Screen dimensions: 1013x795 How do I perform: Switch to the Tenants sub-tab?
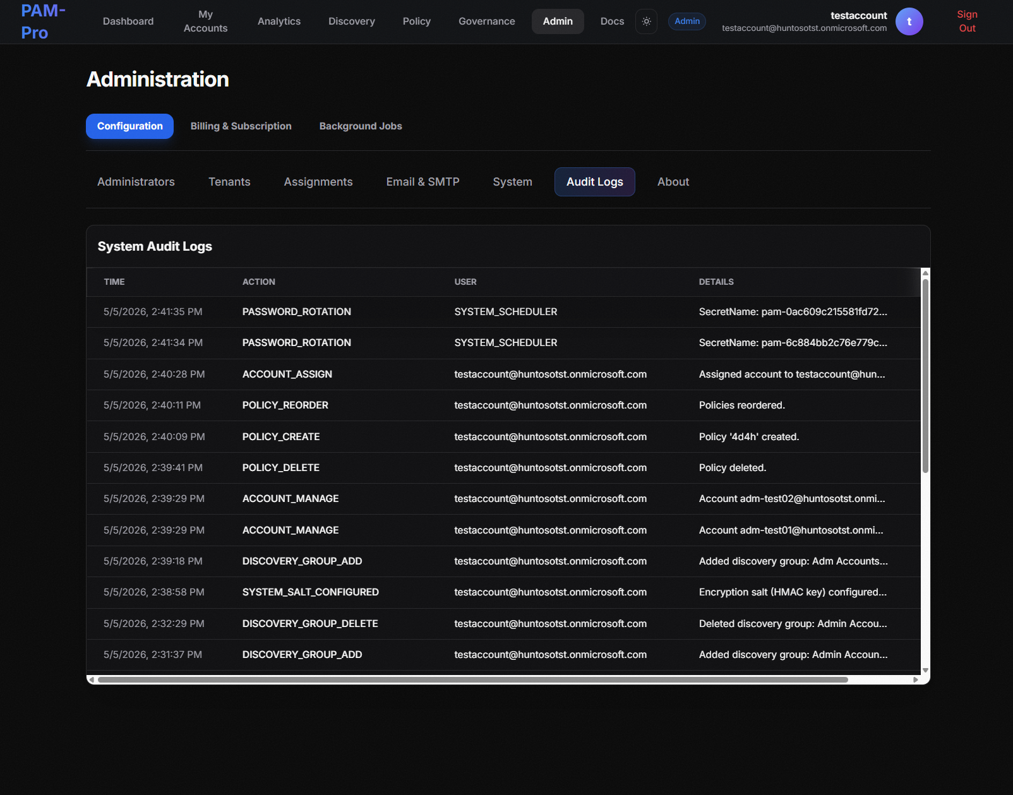pos(229,182)
